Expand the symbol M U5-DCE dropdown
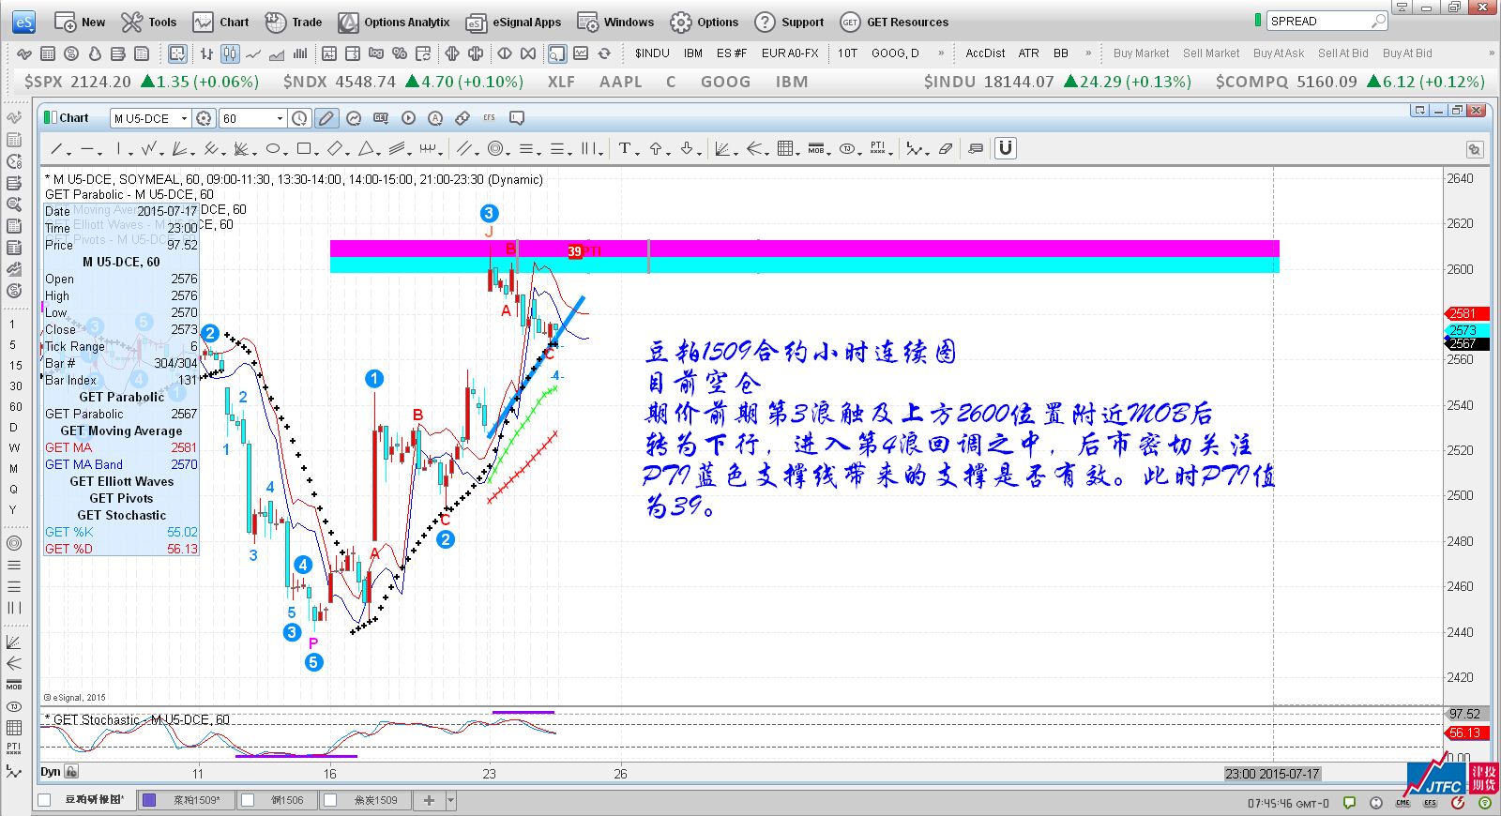 184,118
